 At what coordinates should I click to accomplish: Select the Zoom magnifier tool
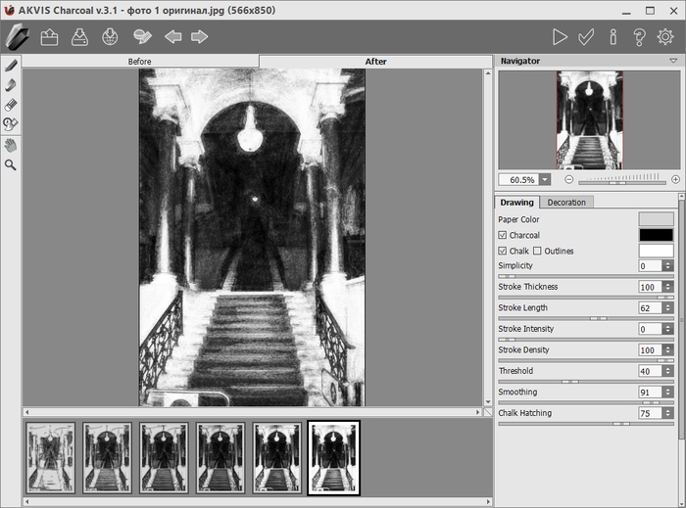pyautogui.click(x=11, y=164)
